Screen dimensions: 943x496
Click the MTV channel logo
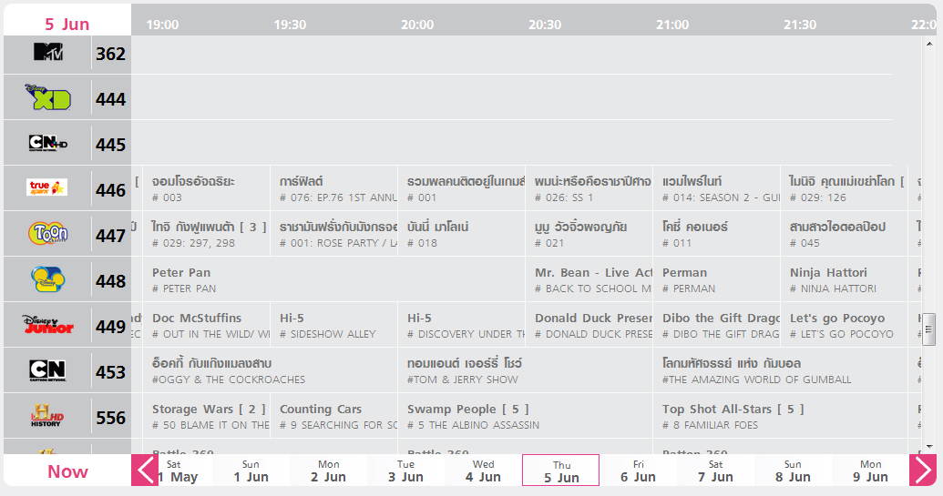coord(48,52)
